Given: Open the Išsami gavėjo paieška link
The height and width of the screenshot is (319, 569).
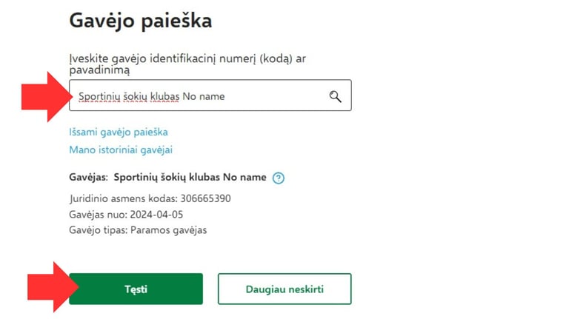Looking at the screenshot, I should 119,132.
